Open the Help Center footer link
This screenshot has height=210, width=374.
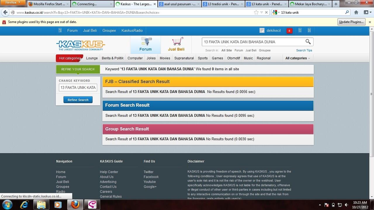(x=109, y=172)
